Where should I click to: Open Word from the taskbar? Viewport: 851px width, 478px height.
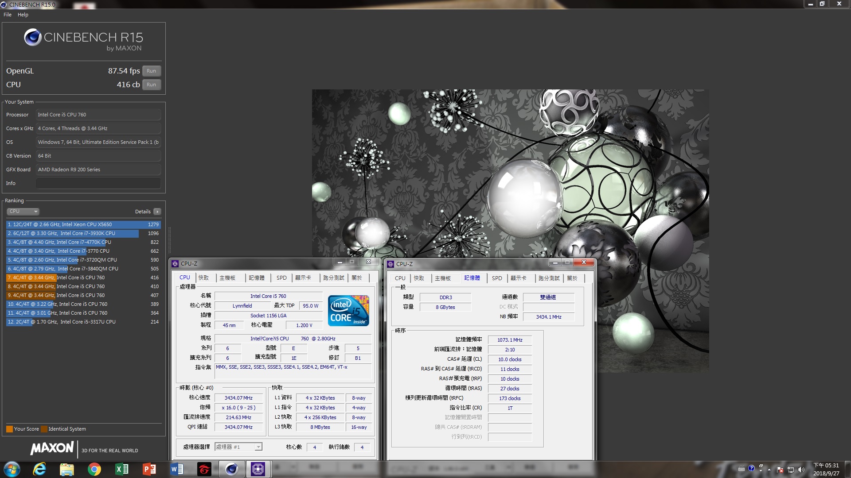(x=177, y=469)
